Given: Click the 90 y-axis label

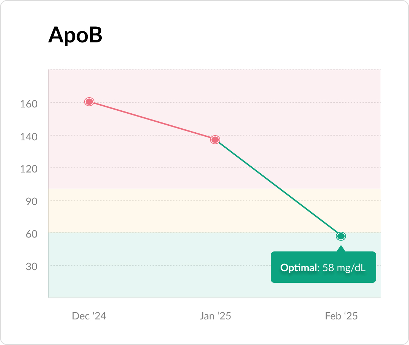Looking at the screenshot, I should (31, 202).
